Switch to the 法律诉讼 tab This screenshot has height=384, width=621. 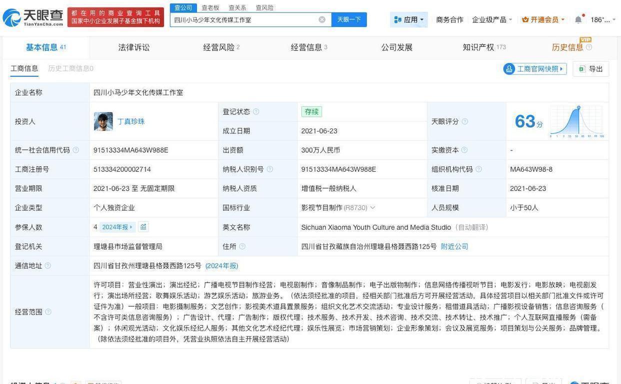[x=134, y=47]
